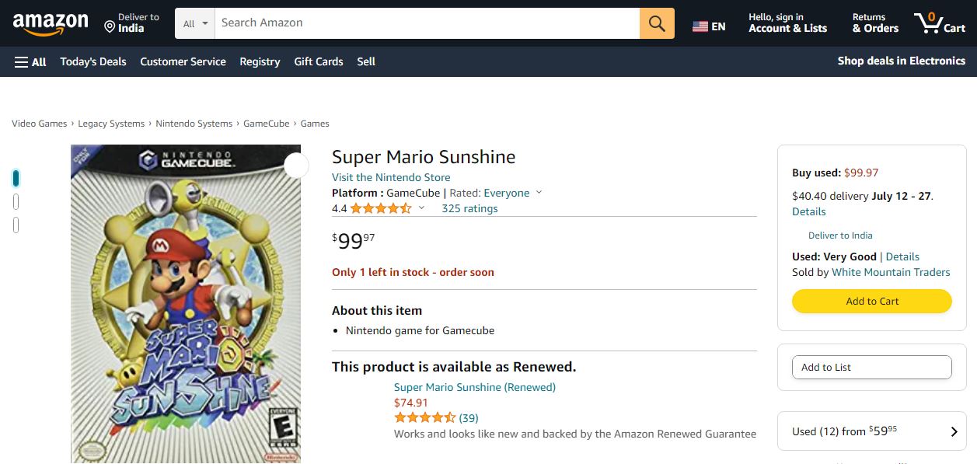This screenshot has height=464, width=977.
Task: Open the Amazon homepage via the logo
Action: pos(50,23)
